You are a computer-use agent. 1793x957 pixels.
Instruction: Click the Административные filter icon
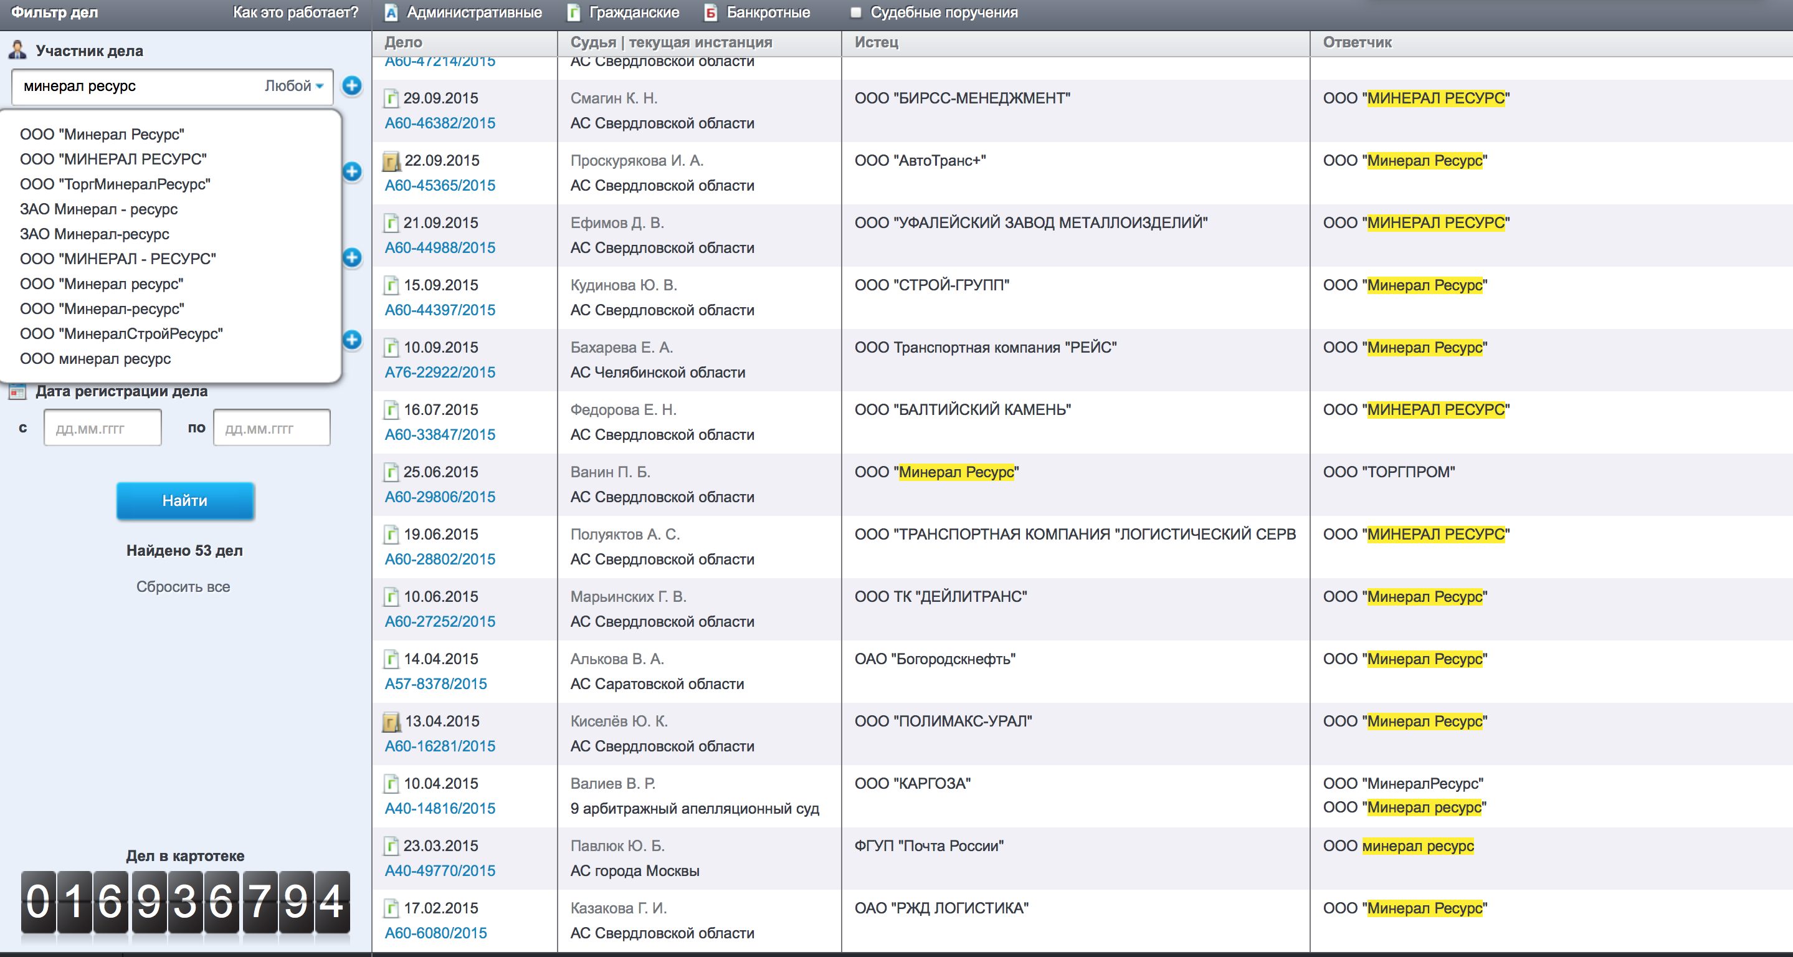click(392, 12)
